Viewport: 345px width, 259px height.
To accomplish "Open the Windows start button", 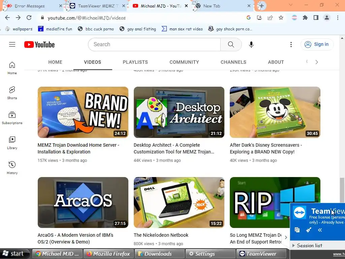I will tap(15, 254).
